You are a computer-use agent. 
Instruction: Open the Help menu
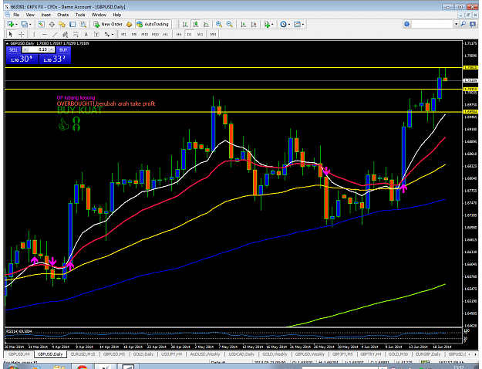pos(116,15)
